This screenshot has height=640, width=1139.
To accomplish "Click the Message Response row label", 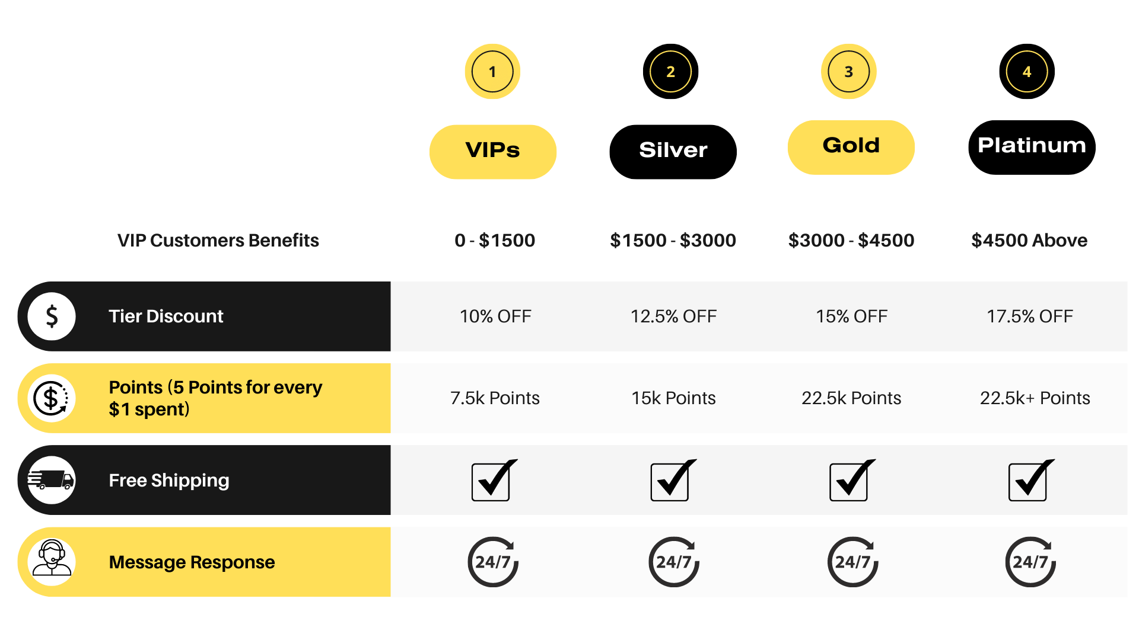I will [192, 562].
